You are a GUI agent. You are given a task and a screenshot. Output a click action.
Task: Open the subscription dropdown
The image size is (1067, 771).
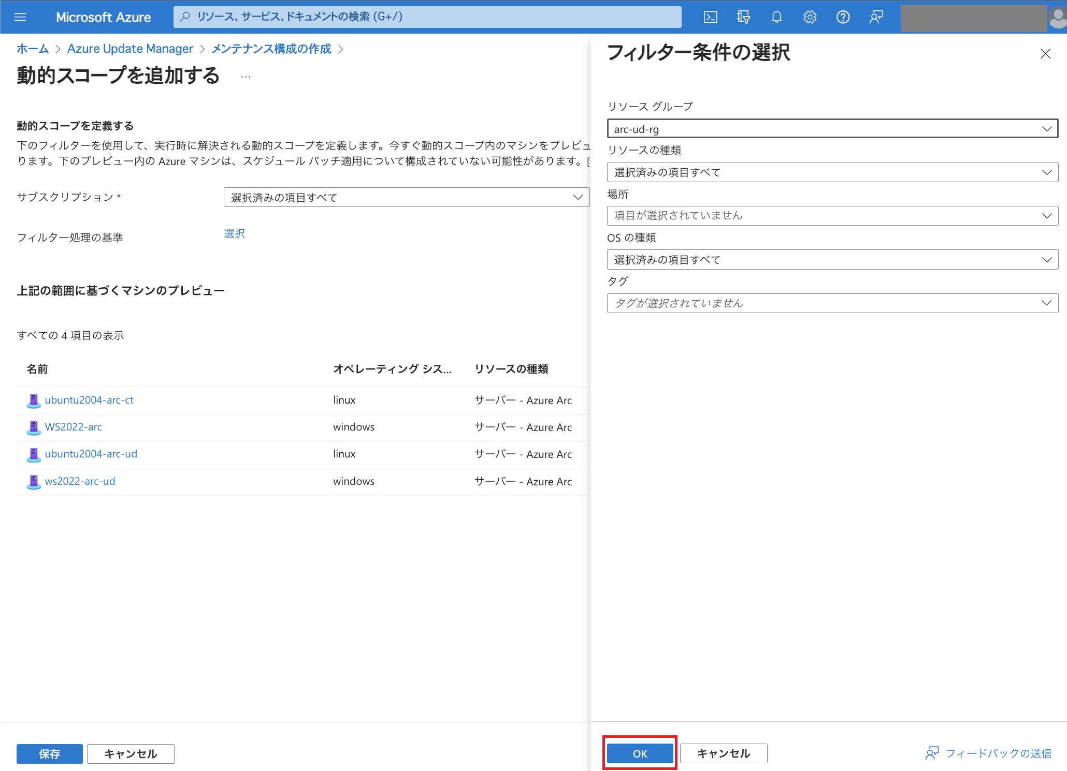(x=407, y=197)
